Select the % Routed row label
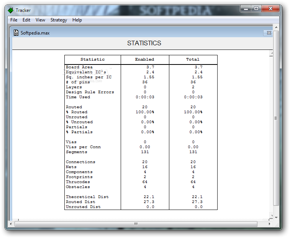 click(x=77, y=112)
